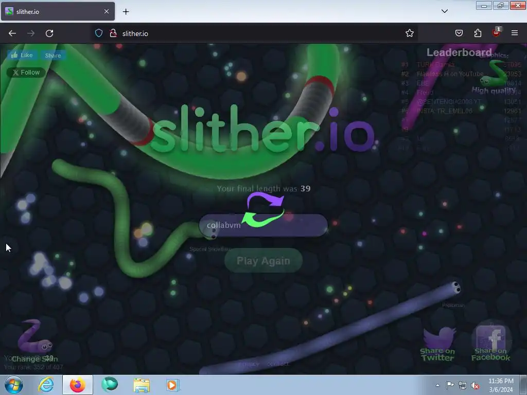Open Windows Media Player from taskbar
Image resolution: width=527 pixels, height=395 pixels.
pos(172,385)
